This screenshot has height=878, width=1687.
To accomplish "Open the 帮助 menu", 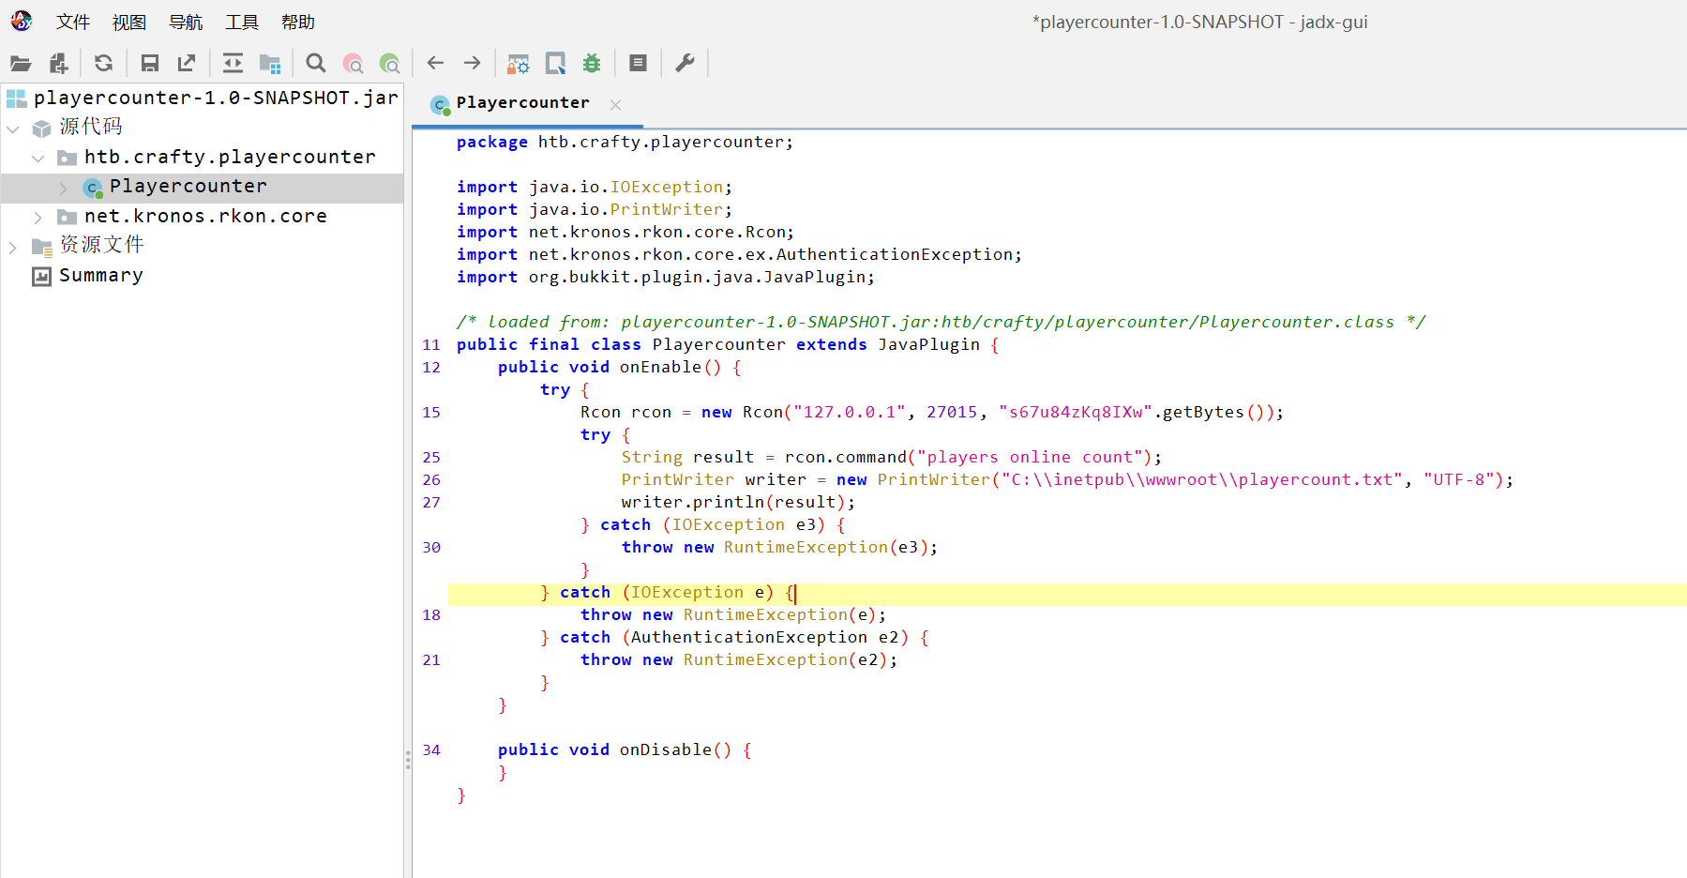I will click(298, 22).
